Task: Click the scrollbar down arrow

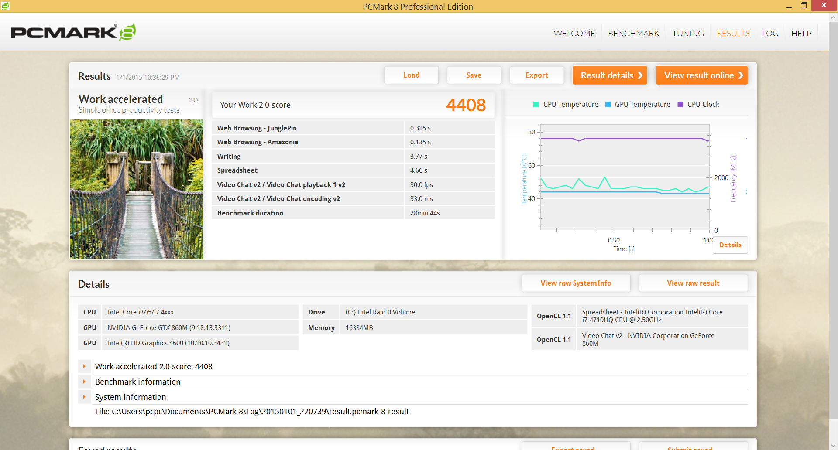Action: click(833, 446)
